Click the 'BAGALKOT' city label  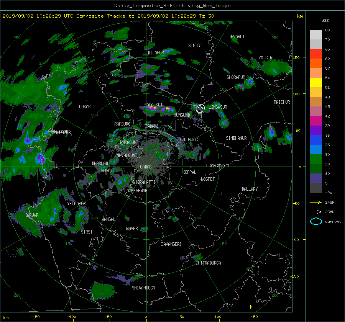(x=153, y=105)
